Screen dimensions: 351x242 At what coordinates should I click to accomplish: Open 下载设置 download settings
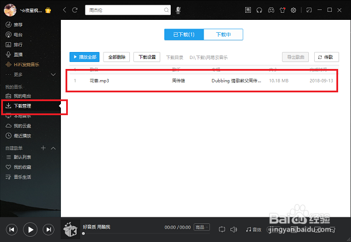coord(147,57)
